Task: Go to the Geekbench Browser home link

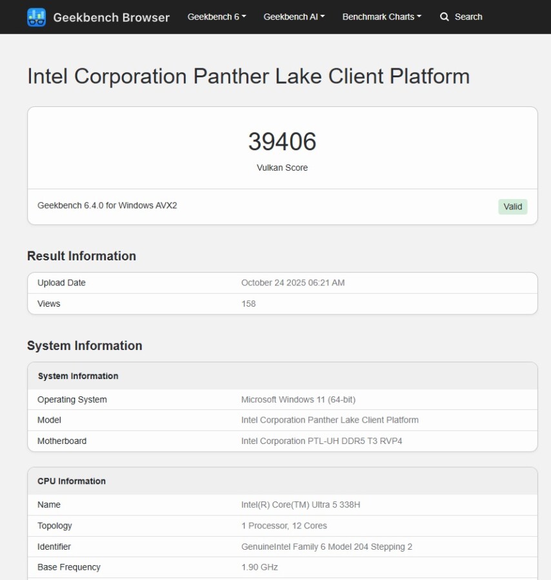Action: (111, 17)
